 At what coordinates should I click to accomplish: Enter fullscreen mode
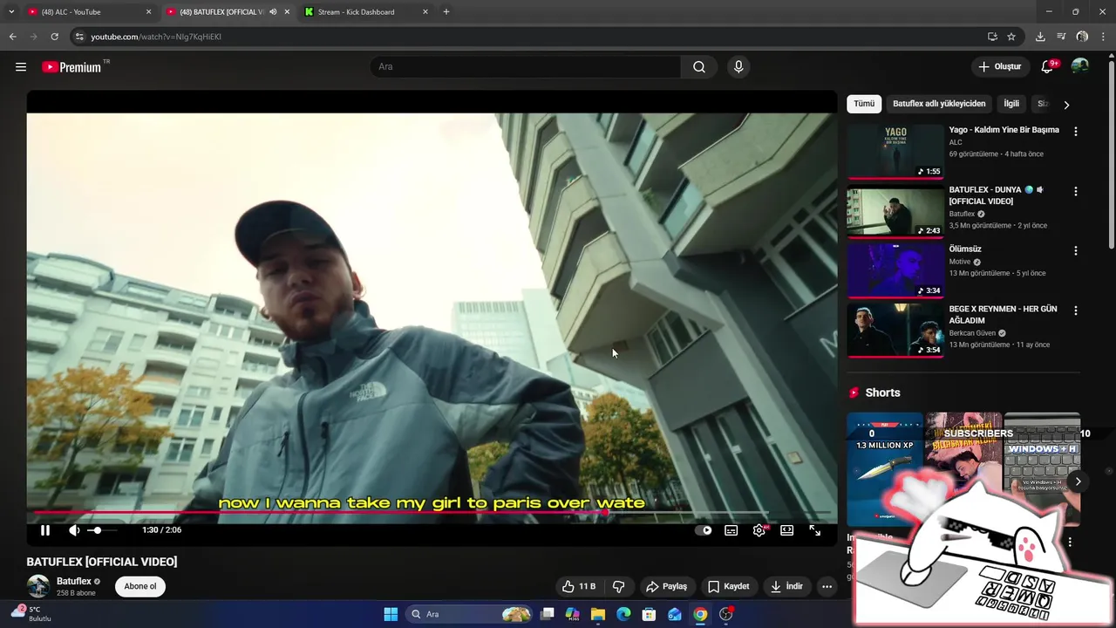[815, 530]
